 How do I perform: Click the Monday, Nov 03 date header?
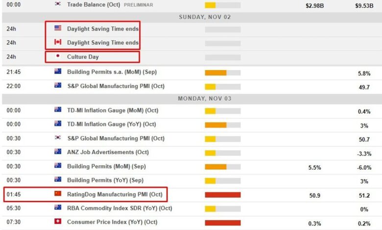pyautogui.click(x=205, y=98)
